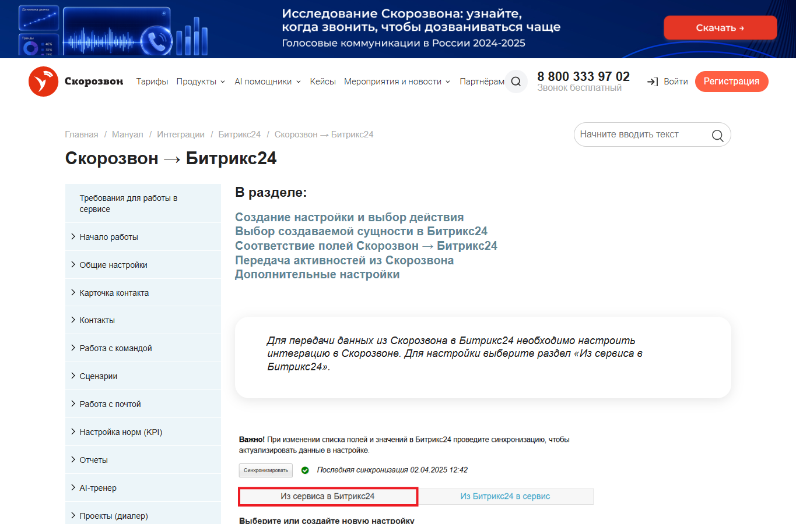Open the Тарифы menu item

(x=152, y=82)
